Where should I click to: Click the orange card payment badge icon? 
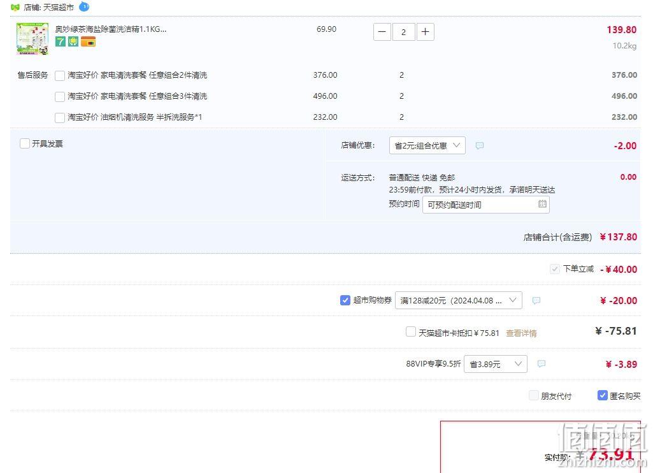click(88, 41)
